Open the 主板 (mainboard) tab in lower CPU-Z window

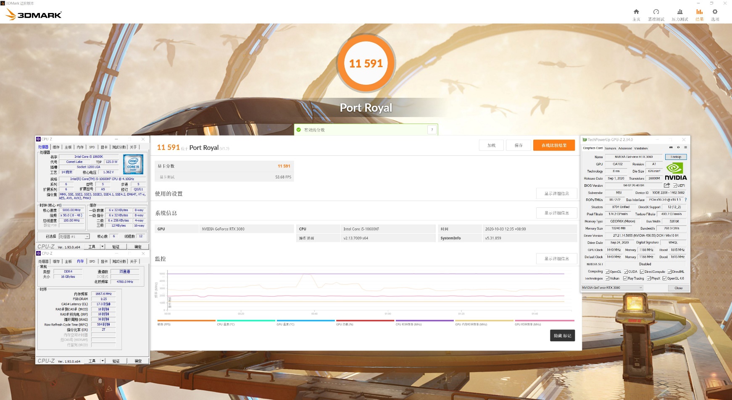(x=68, y=261)
